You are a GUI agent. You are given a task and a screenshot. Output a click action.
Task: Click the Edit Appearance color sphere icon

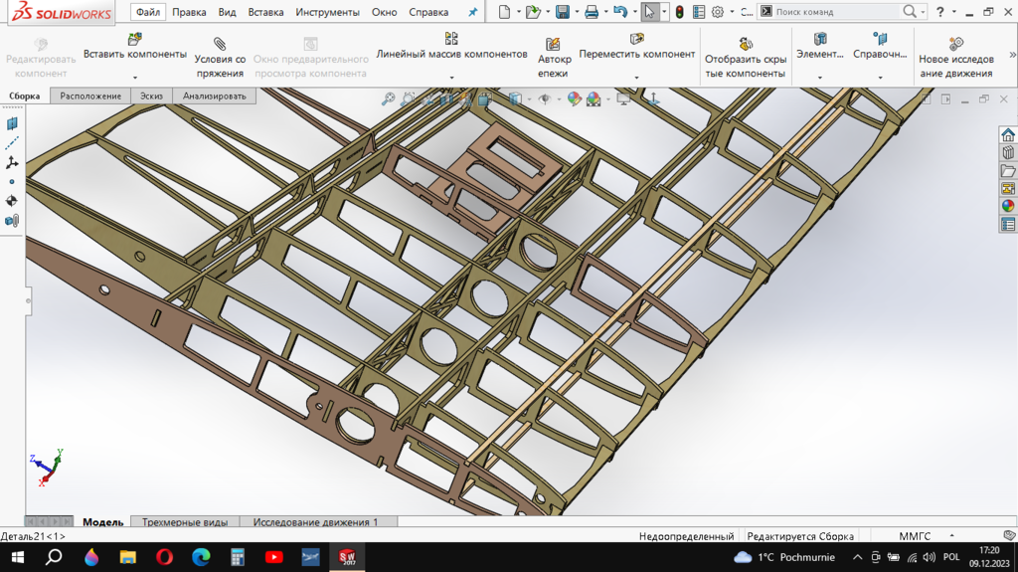(x=572, y=99)
